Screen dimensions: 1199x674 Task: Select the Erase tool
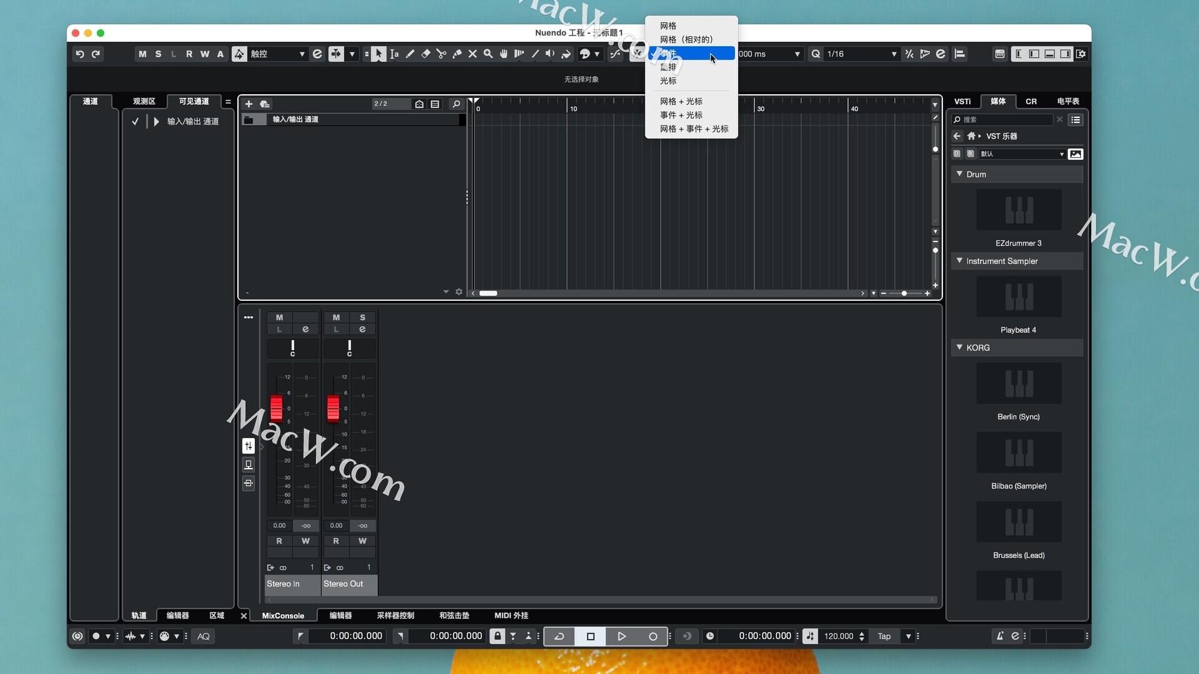tap(425, 54)
